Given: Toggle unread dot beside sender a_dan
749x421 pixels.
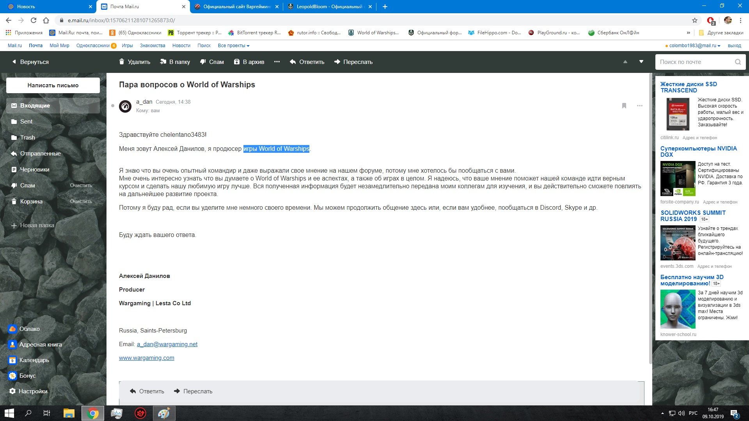Looking at the screenshot, I should tap(113, 106).
